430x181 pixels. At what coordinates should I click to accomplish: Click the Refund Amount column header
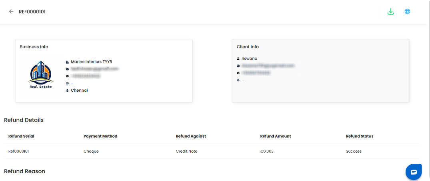276,136
